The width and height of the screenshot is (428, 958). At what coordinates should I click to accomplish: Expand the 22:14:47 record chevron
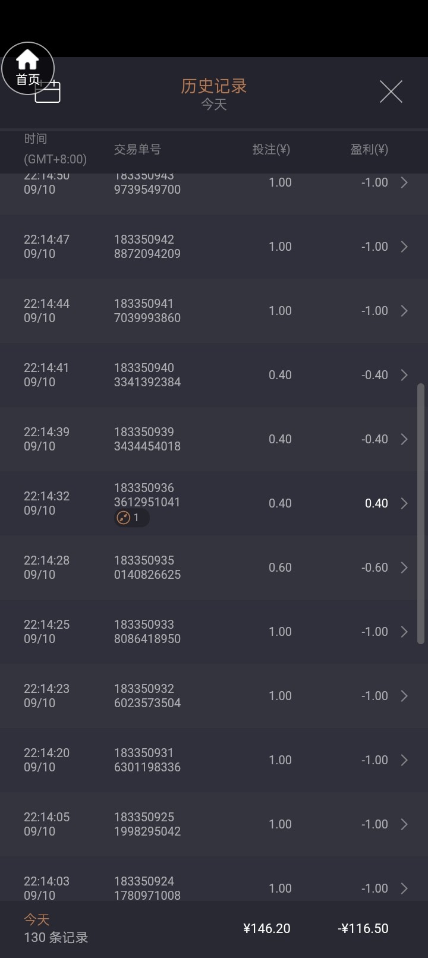point(404,247)
